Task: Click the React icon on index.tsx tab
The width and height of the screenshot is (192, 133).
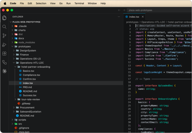Action: point(127,17)
